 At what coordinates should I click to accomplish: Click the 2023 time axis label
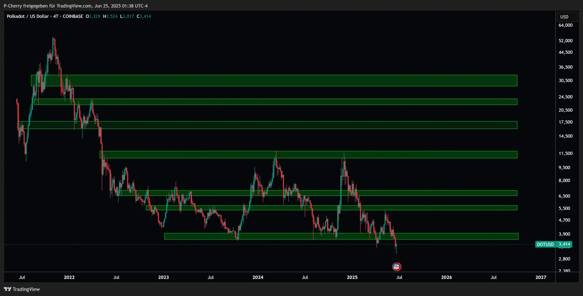point(164,277)
